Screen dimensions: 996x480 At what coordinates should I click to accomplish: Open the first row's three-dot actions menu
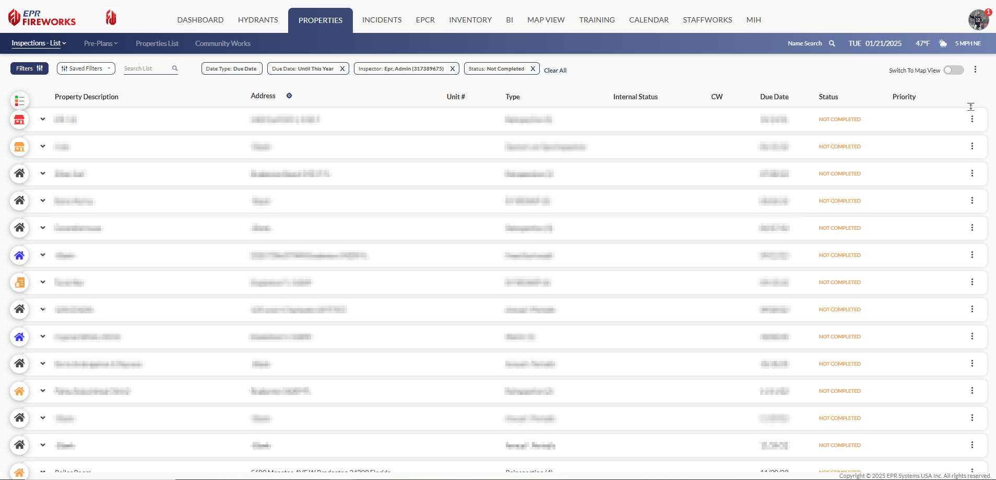coord(971,119)
